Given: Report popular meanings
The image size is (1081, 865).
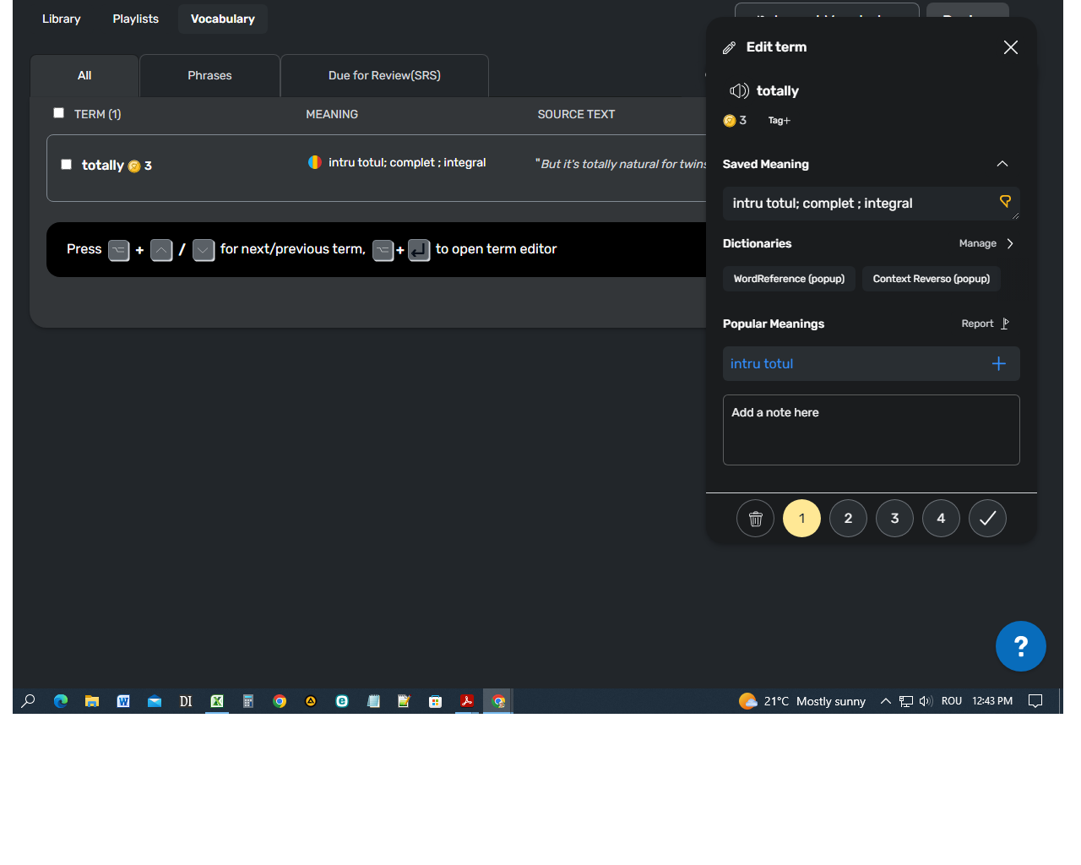Looking at the screenshot, I should pyautogui.click(x=977, y=324).
